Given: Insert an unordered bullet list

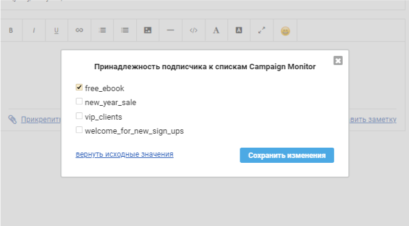Looking at the screenshot, I should [125, 30].
